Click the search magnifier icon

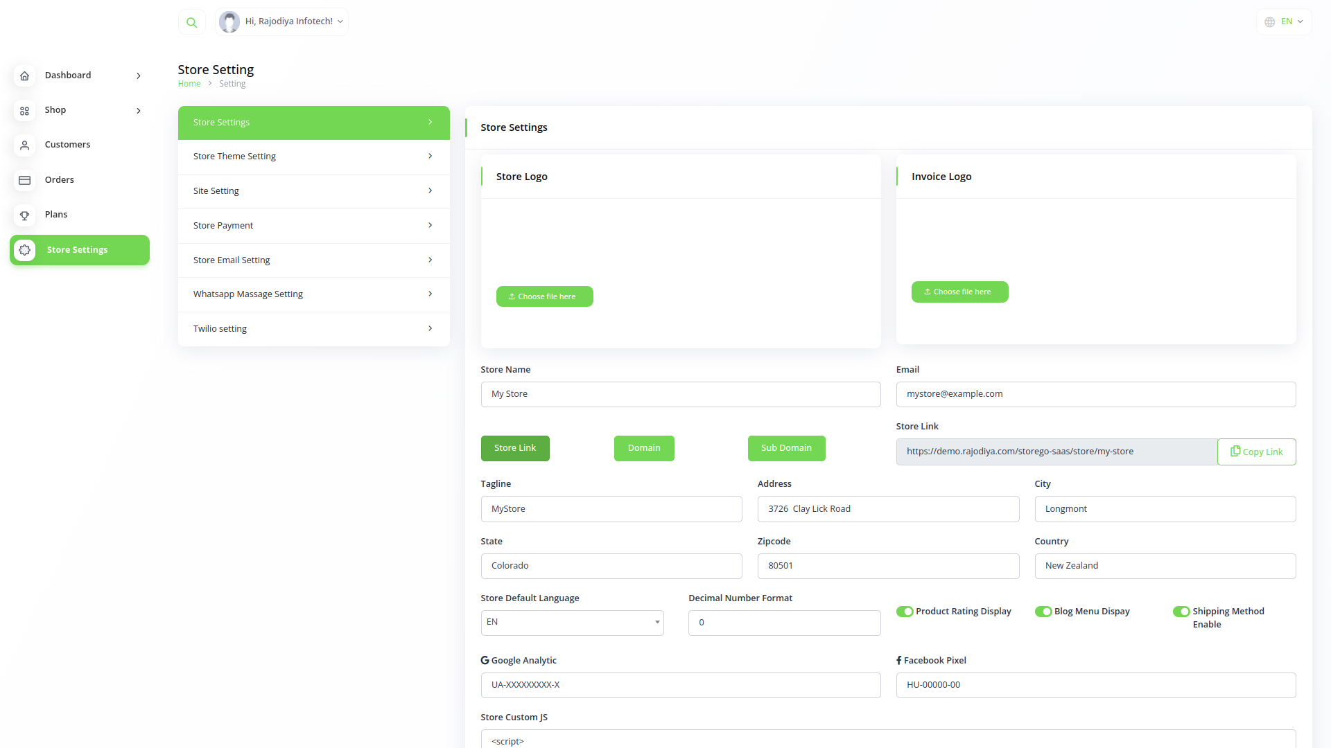pos(192,22)
